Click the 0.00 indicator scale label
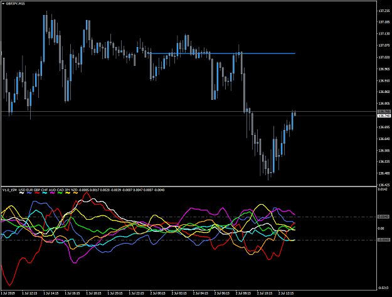The height and width of the screenshot is (297, 392). click(381, 229)
